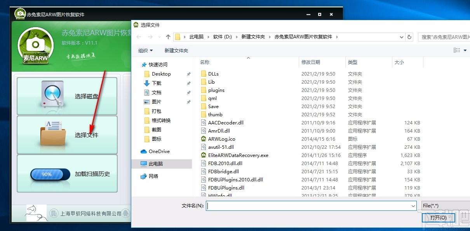The image size is (470, 231).
Task: Open 格式转换 folder in sidebar
Action: tap(161, 120)
